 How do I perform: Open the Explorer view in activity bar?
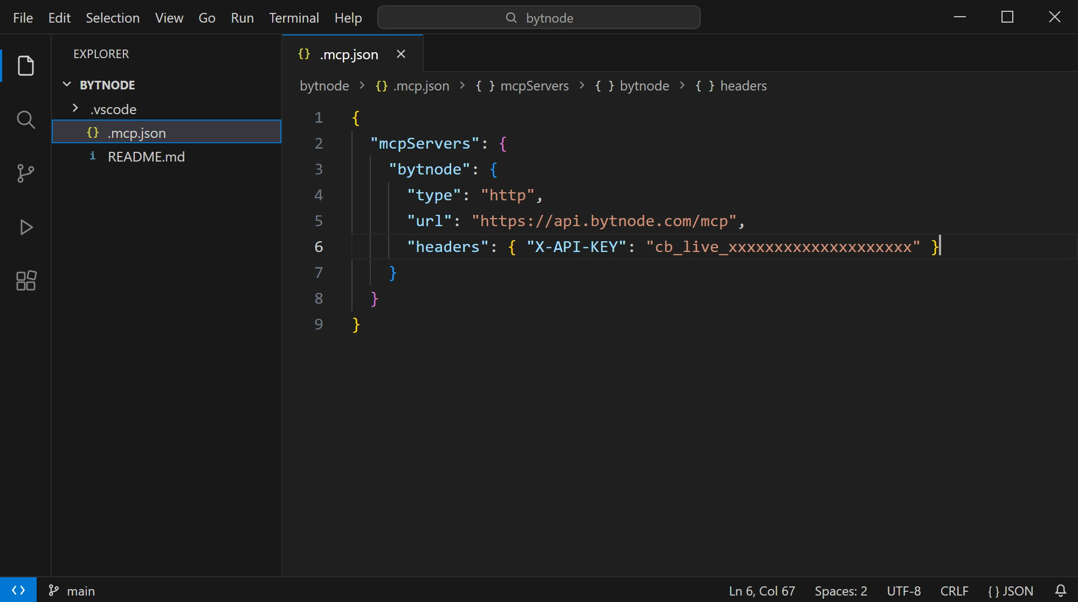26,66
